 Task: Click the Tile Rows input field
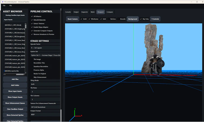(45, 92)
